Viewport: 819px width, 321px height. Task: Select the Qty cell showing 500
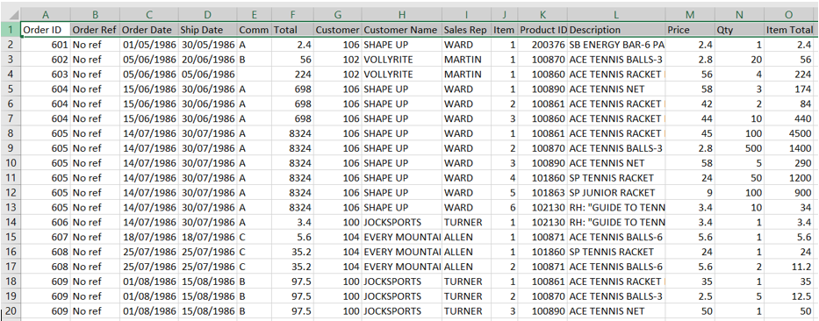[740, 148]
